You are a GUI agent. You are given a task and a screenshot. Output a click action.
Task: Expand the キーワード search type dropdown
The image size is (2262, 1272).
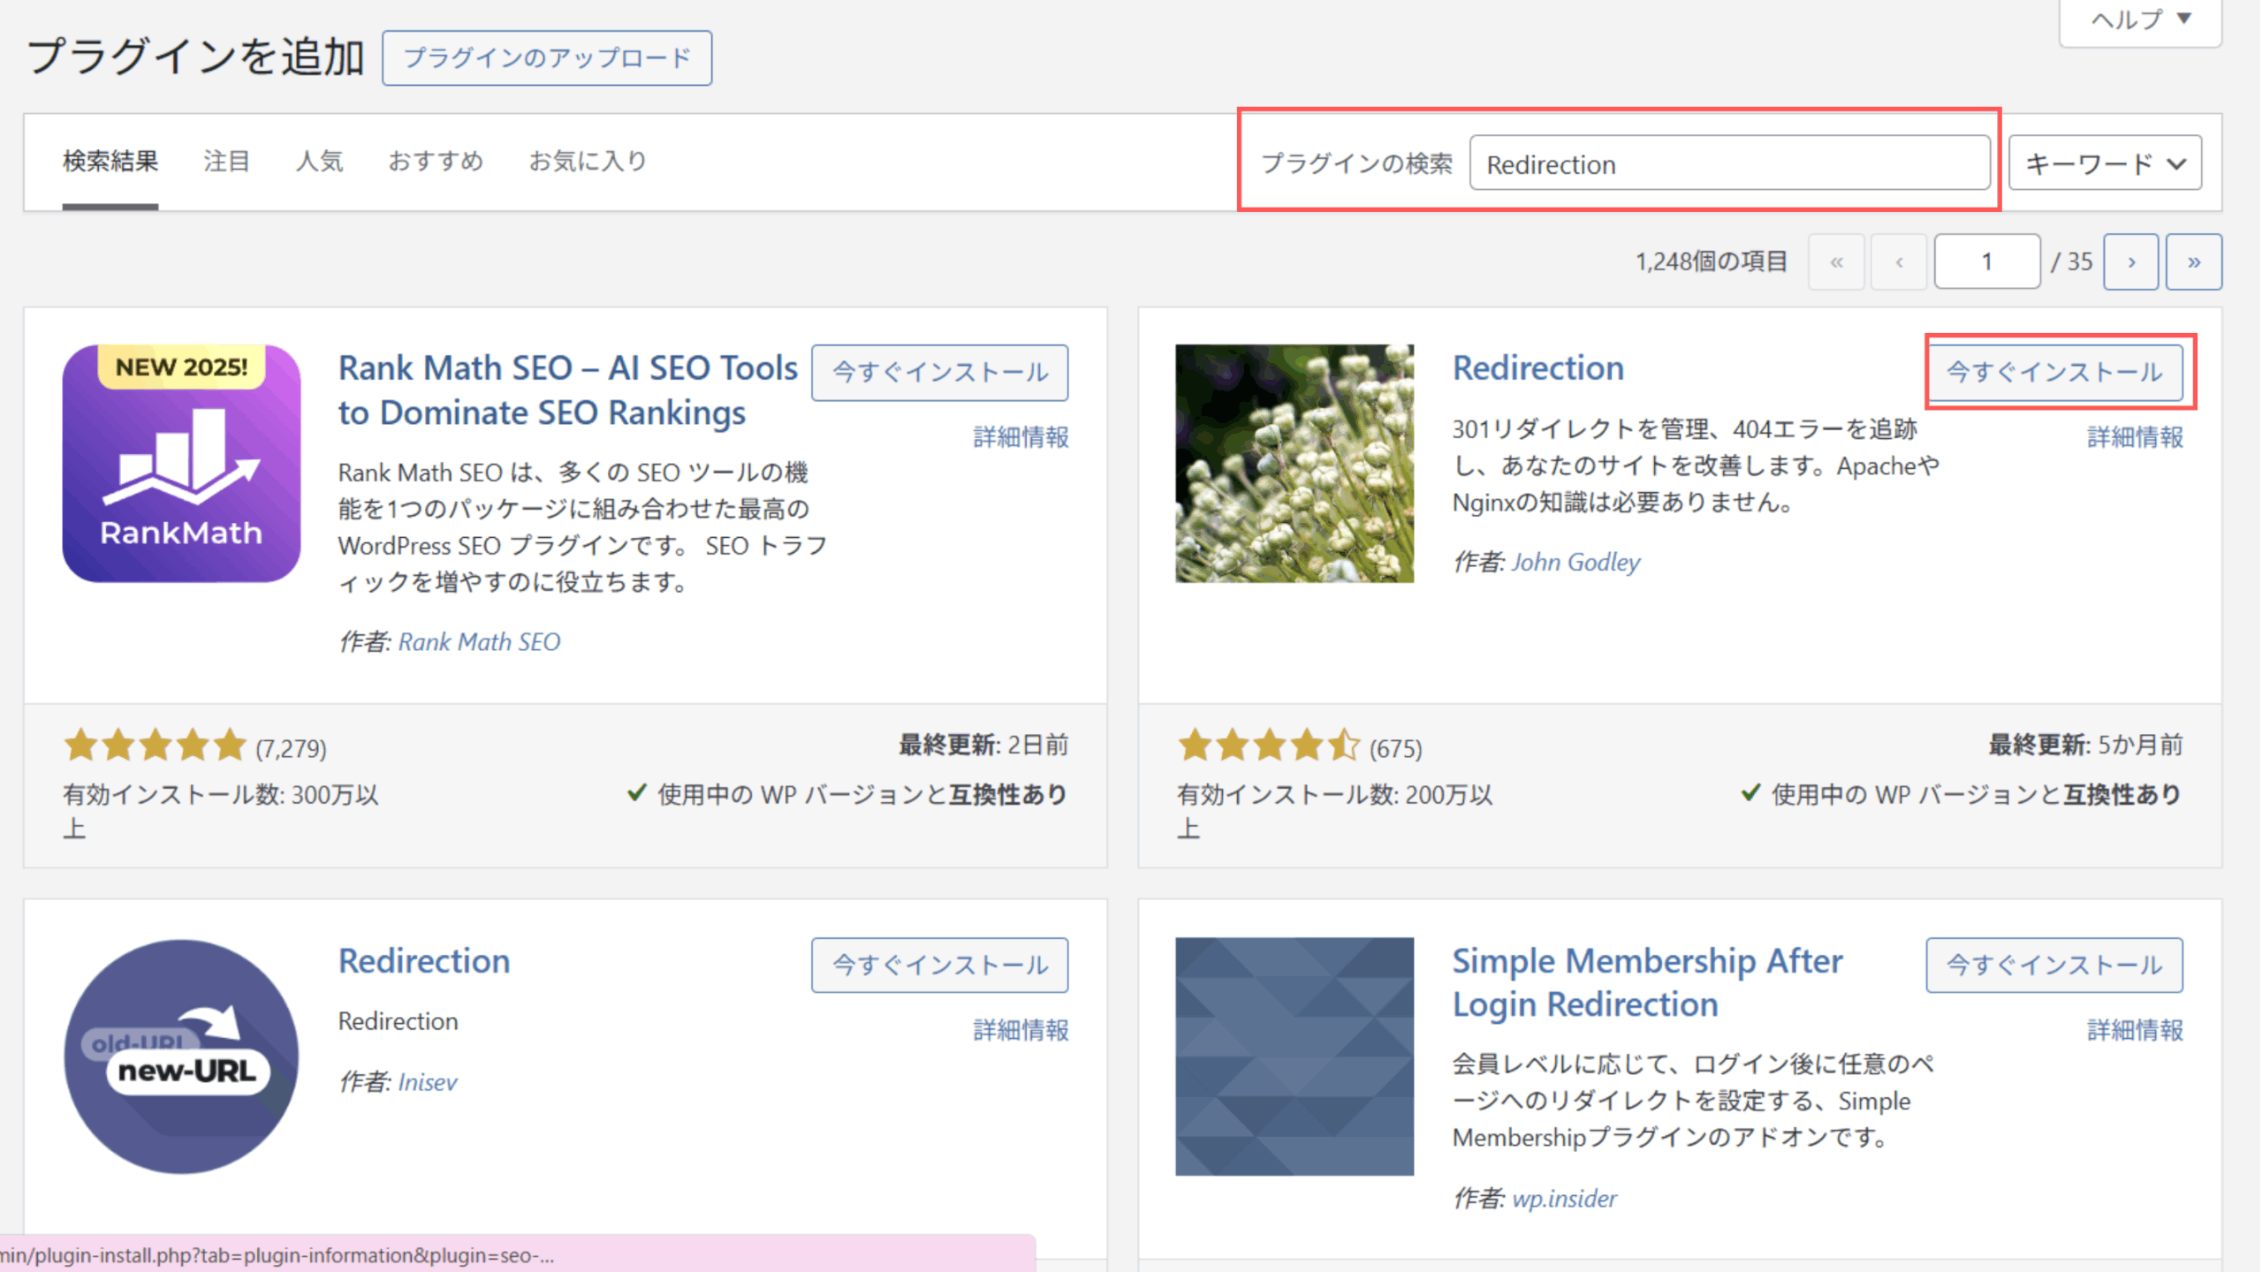[x=2104, y=163]
